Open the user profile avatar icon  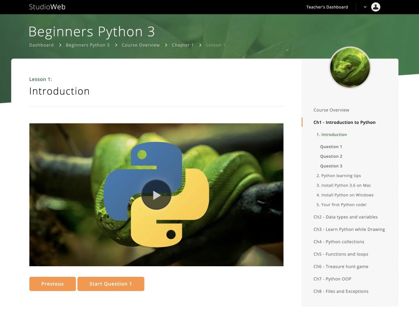pyautogui.click(x=376, y=7)
